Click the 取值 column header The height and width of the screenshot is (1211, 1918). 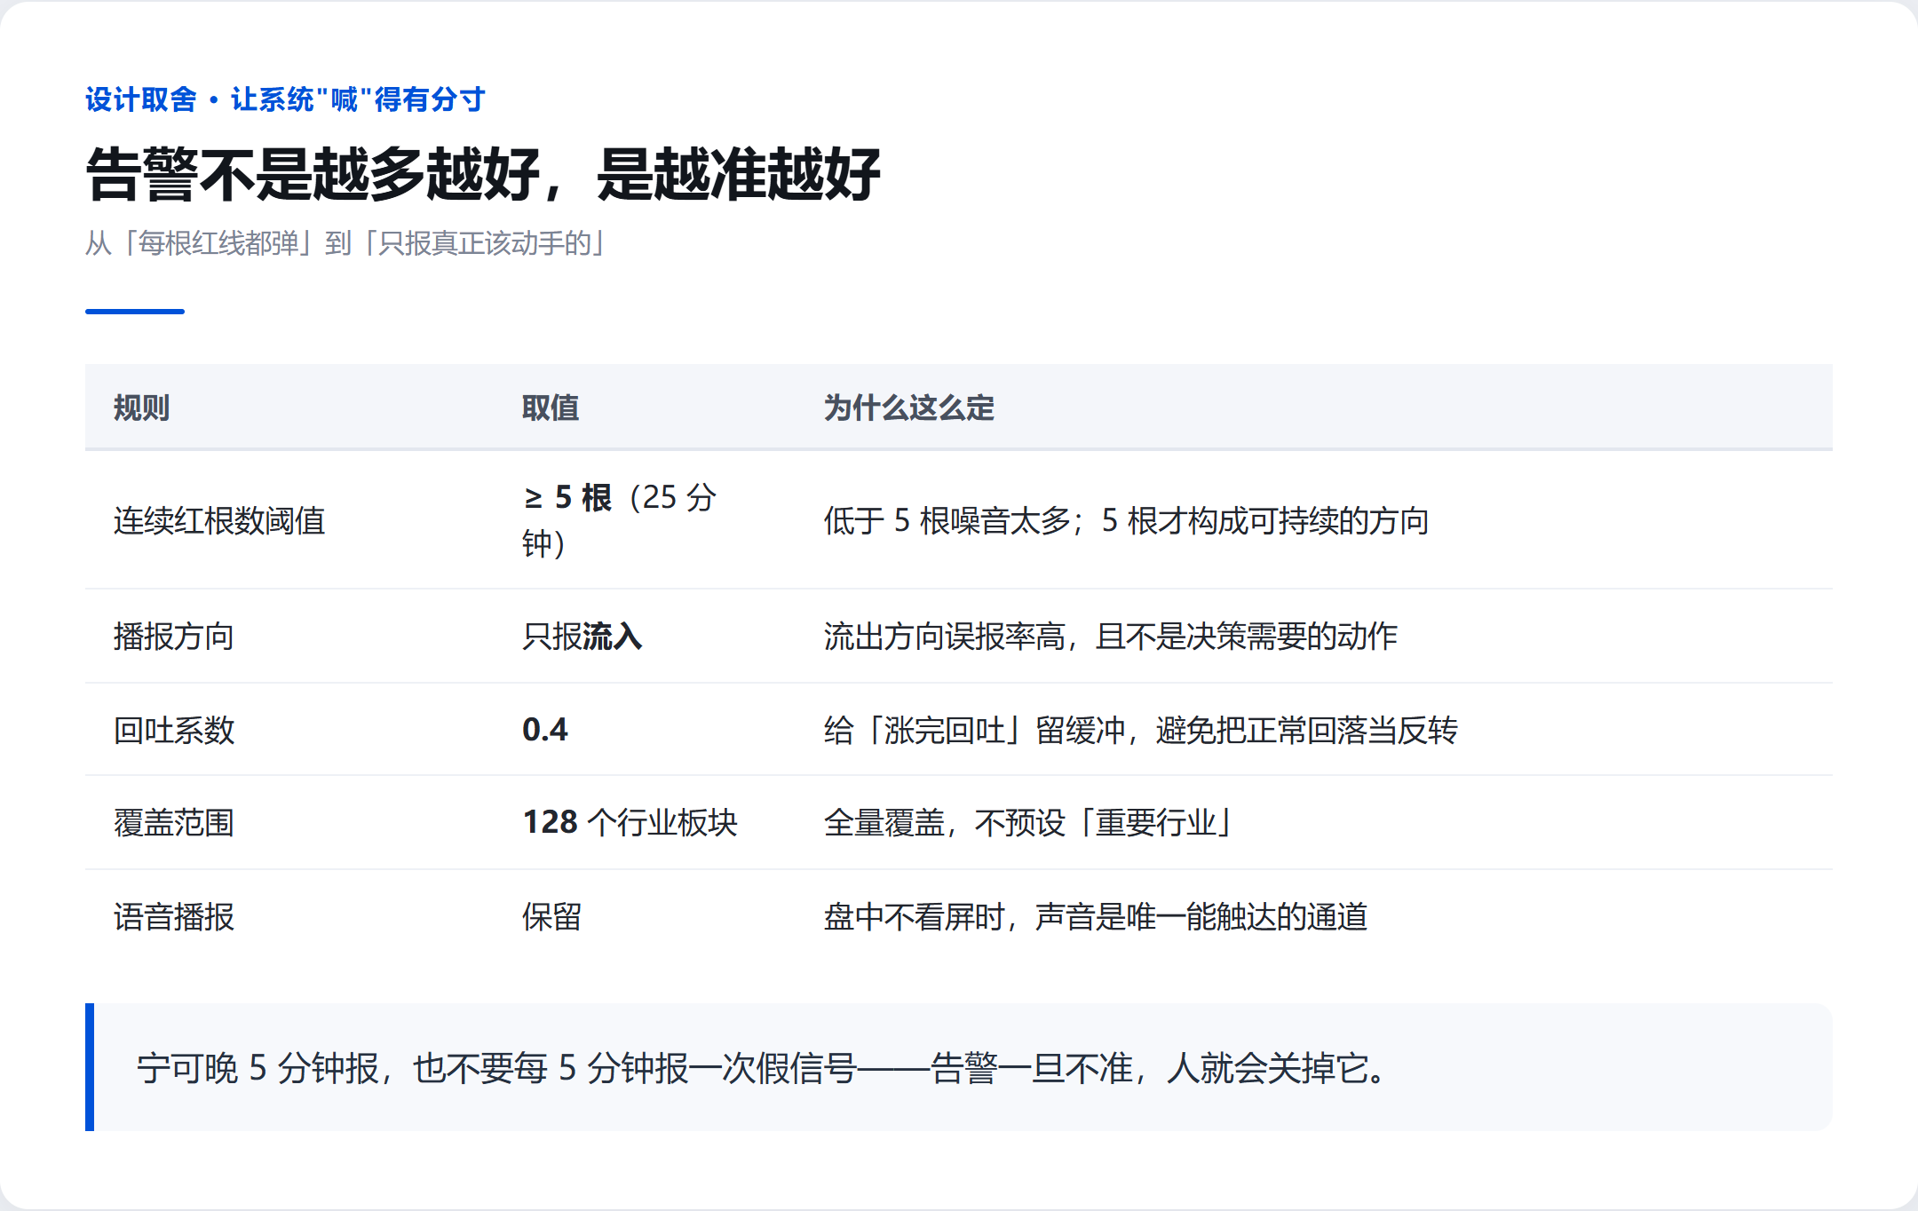point(551,408)
